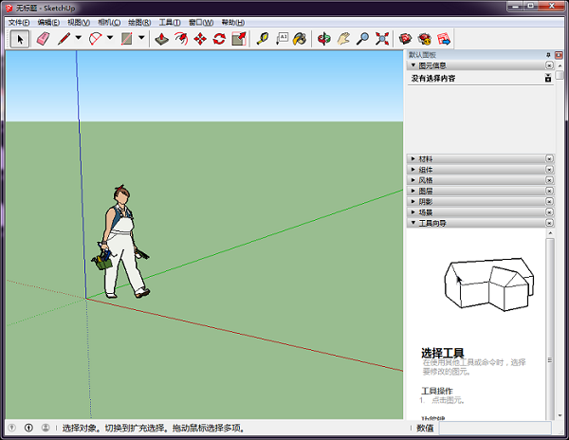Expand the 图层 (Layers) panel
This screenshot has width=569, height=440.
tap(425, 191)
